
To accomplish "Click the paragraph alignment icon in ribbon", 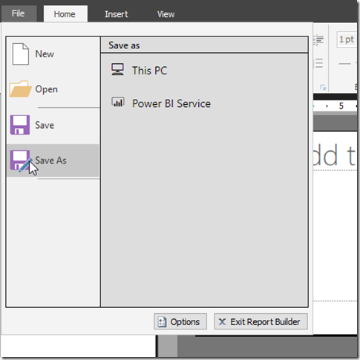I will click(x=318, y=40).
